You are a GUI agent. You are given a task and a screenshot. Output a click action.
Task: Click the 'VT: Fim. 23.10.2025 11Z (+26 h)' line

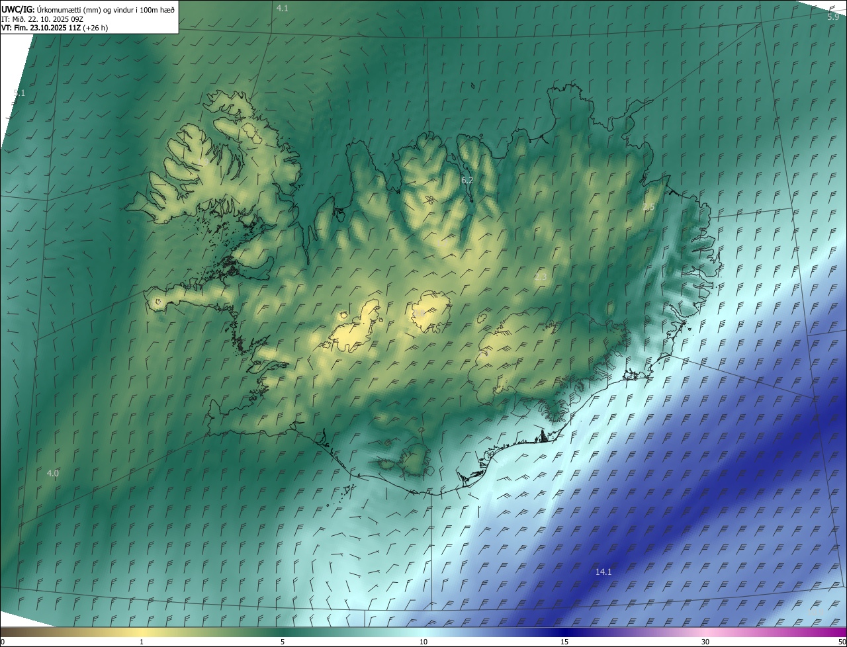pyautogui.click(x=55, y=28)
